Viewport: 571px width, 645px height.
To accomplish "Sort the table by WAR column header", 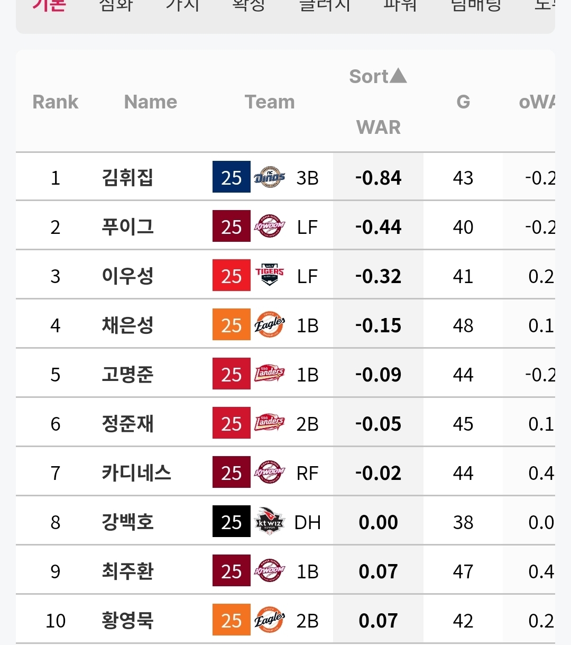I will (379, 127).
